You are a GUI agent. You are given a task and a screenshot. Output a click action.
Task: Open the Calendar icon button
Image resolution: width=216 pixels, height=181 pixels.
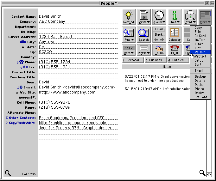[175, 34]
